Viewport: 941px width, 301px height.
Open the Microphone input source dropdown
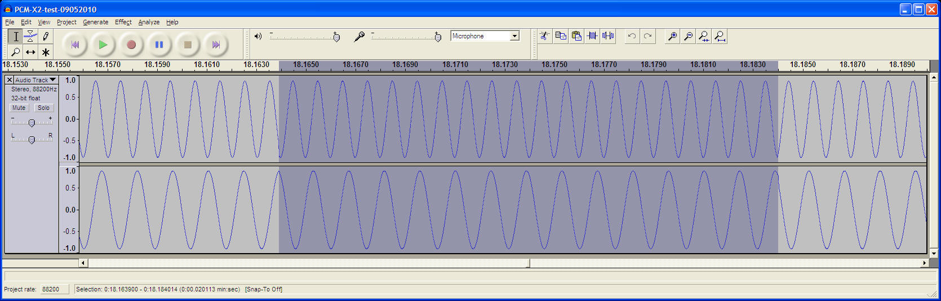click(485, 36)
